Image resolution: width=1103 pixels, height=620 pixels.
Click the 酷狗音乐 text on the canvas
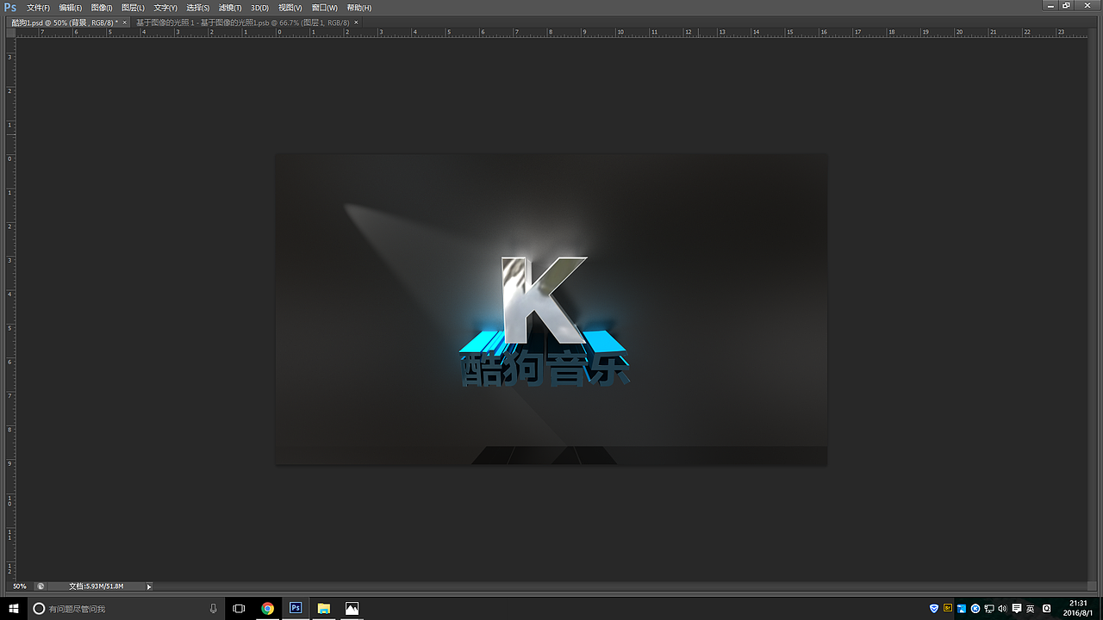point(546,370)
